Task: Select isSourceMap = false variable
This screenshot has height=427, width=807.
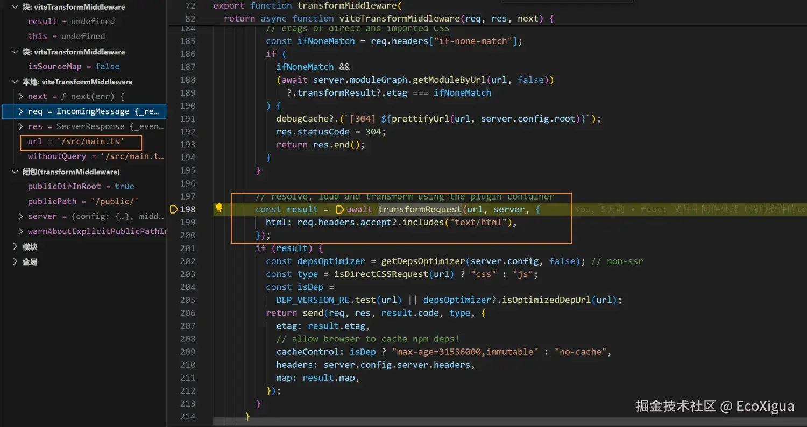Action: (x=74, y=67)
